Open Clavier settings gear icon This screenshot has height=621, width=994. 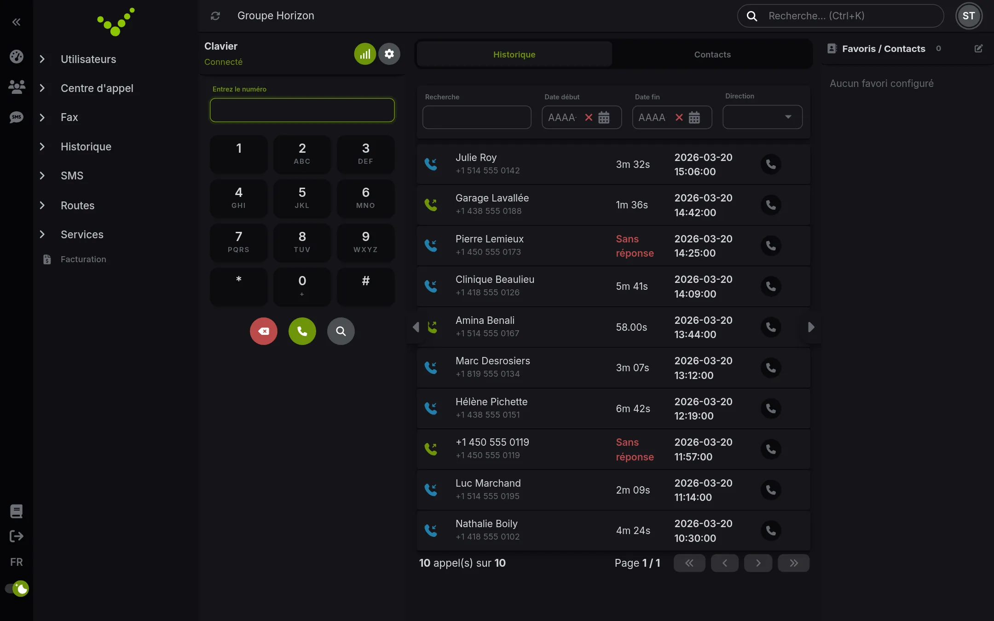click(x=389, y=54)
